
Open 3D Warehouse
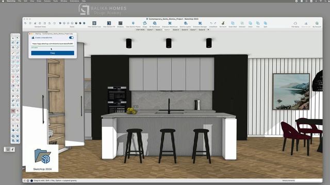(x=155, y=23)
